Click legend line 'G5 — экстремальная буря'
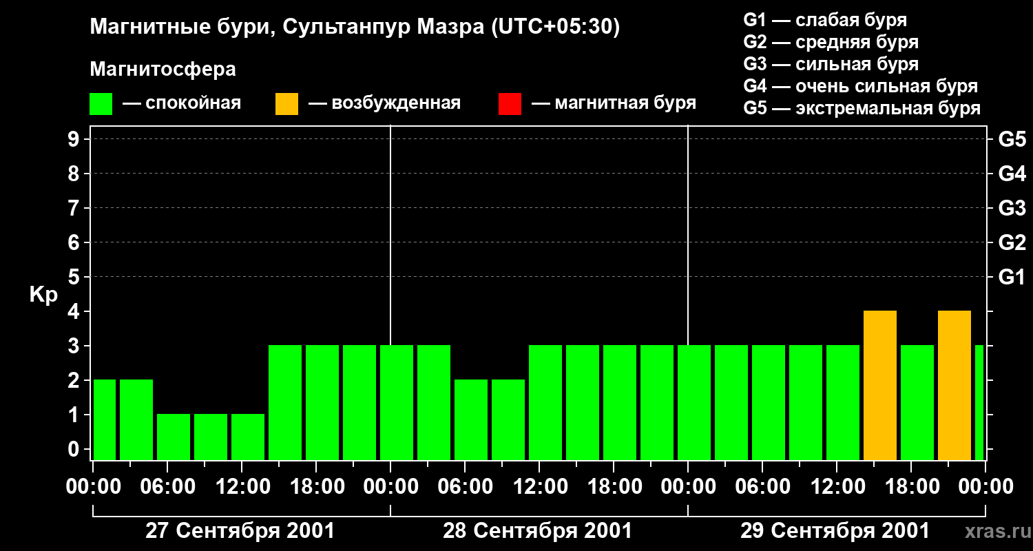This screenshot has width=1033, height=551. (x=862, y=108)
